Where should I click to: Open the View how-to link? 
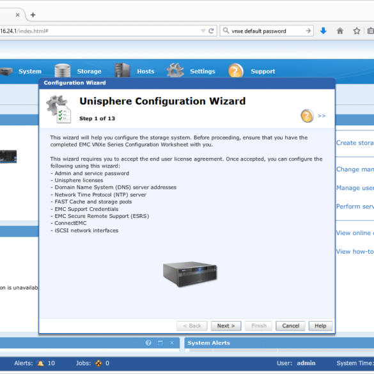tap(355, 252)
